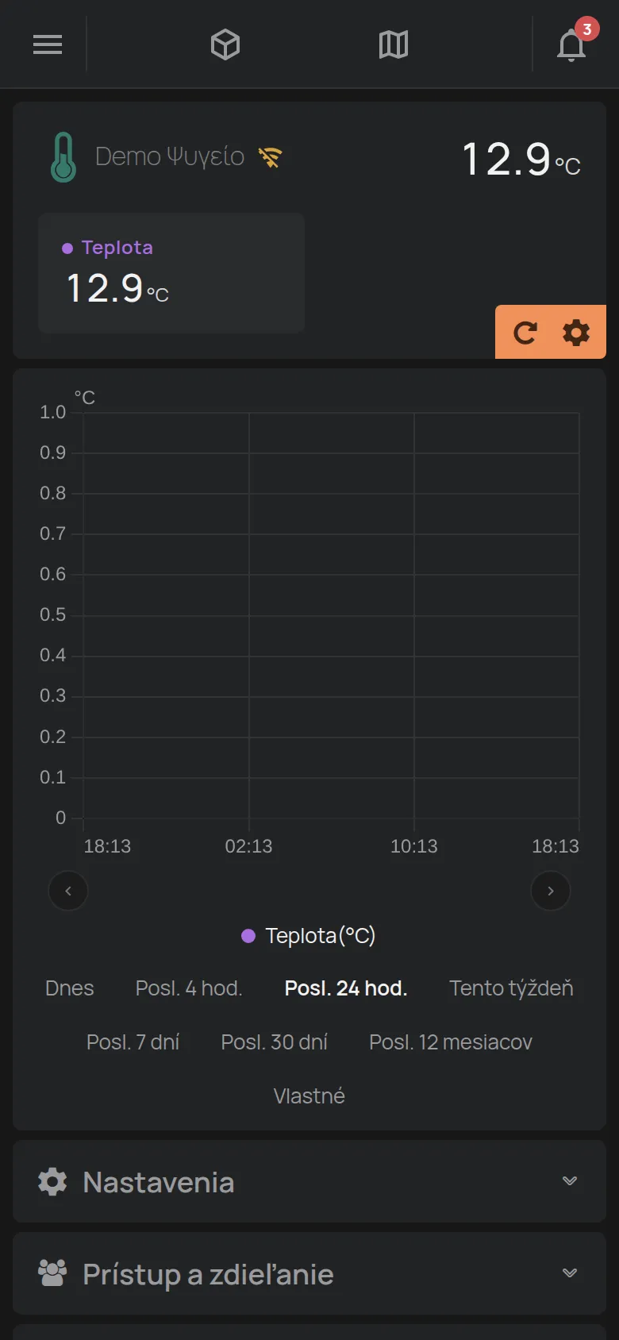619x1340 pixels.
Task: Click the wifi disconnected status icon
Action: [x=270, y=158]
